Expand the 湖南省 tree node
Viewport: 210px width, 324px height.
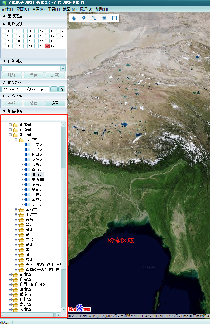(x=10, y=275)
